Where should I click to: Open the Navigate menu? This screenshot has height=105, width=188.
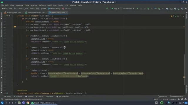coord(19,5)
